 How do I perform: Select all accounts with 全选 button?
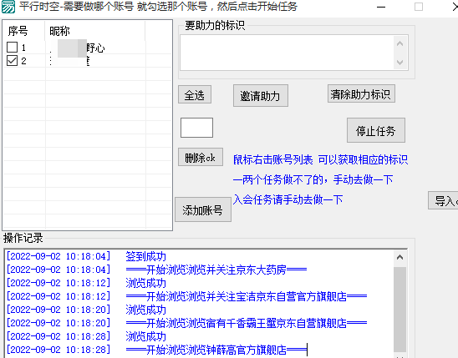195,95
